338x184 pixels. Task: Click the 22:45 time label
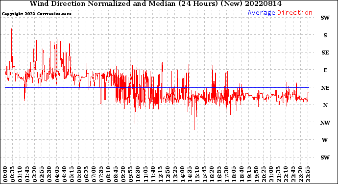point(293,174)
